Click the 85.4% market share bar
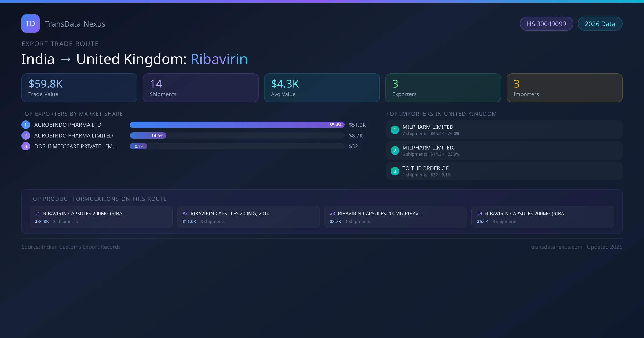This screenshot has height=338, width=644. (237, 125)
